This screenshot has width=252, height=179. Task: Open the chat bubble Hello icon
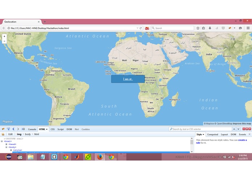(x=240, y=28)
